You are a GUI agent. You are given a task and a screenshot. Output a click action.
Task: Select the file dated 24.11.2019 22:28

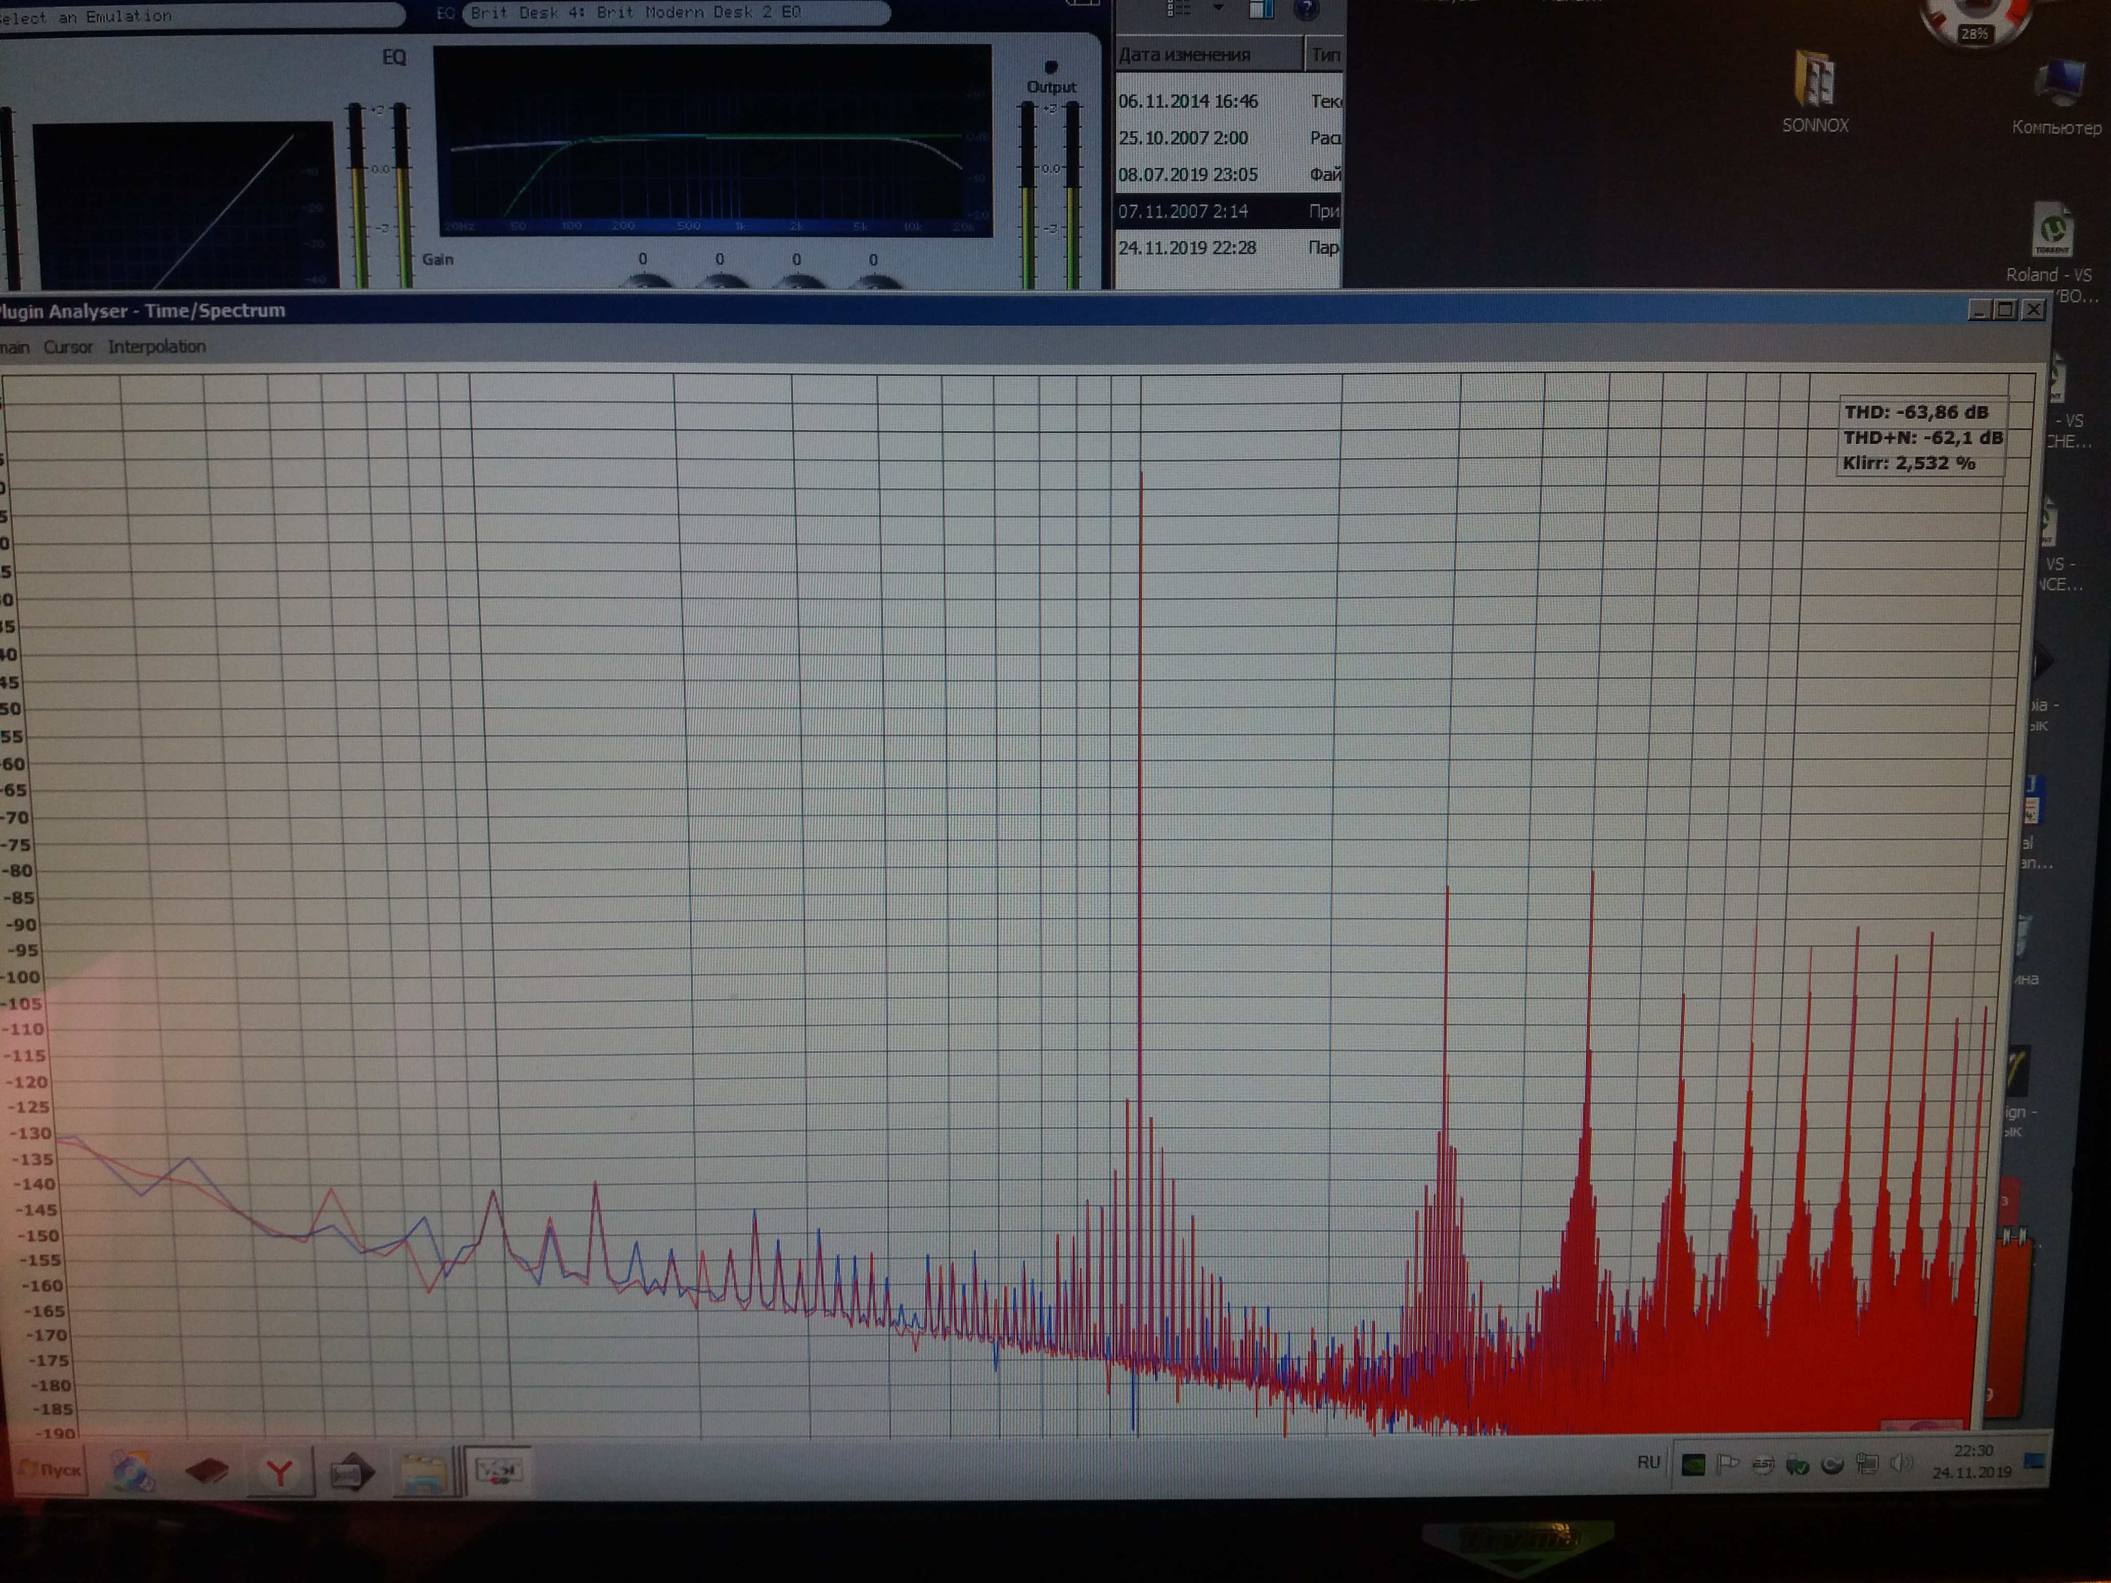click(x=1187, y=248)
